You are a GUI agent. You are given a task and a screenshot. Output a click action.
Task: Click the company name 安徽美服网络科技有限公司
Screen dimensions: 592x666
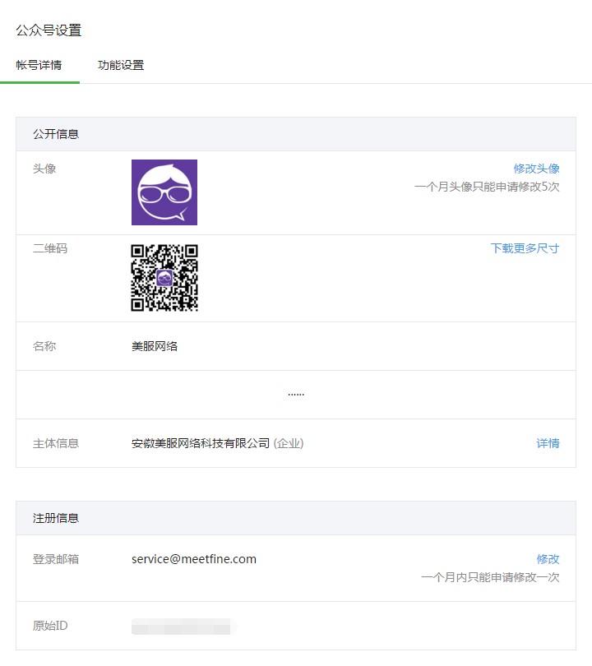[201, 443]
